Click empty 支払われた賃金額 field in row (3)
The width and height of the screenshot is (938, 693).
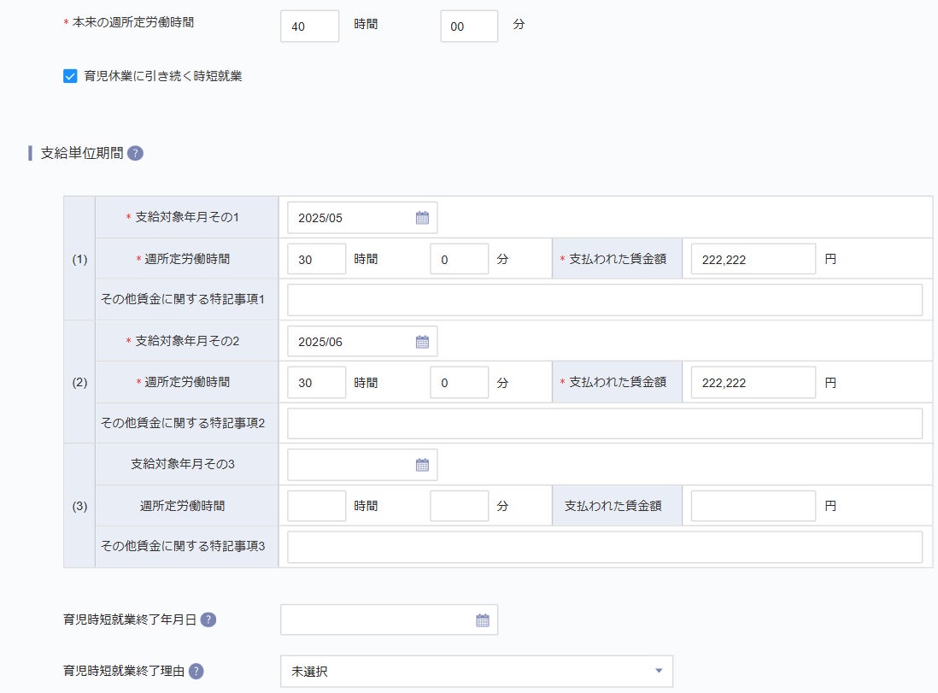[753, 506]
